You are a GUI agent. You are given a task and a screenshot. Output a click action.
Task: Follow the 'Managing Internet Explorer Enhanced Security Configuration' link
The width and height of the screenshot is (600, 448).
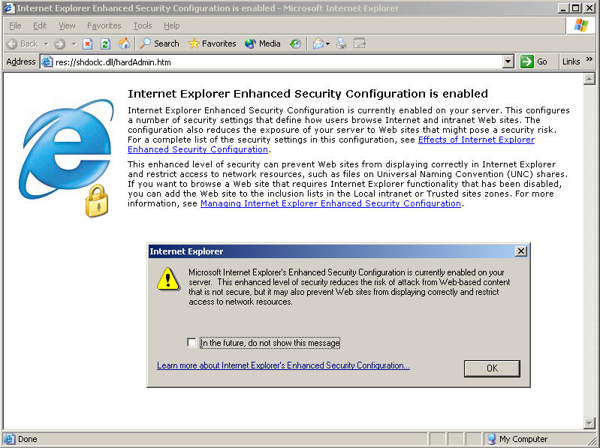tap(330, 203)
